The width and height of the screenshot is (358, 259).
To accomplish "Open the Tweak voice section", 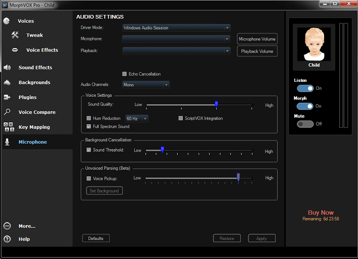I will [34, 35].
